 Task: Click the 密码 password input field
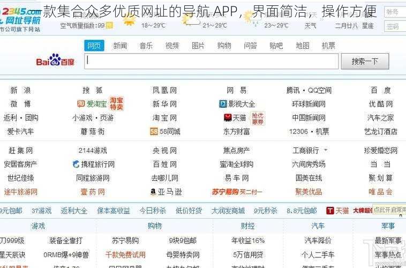pyautogui.click(x=395, y=26)
